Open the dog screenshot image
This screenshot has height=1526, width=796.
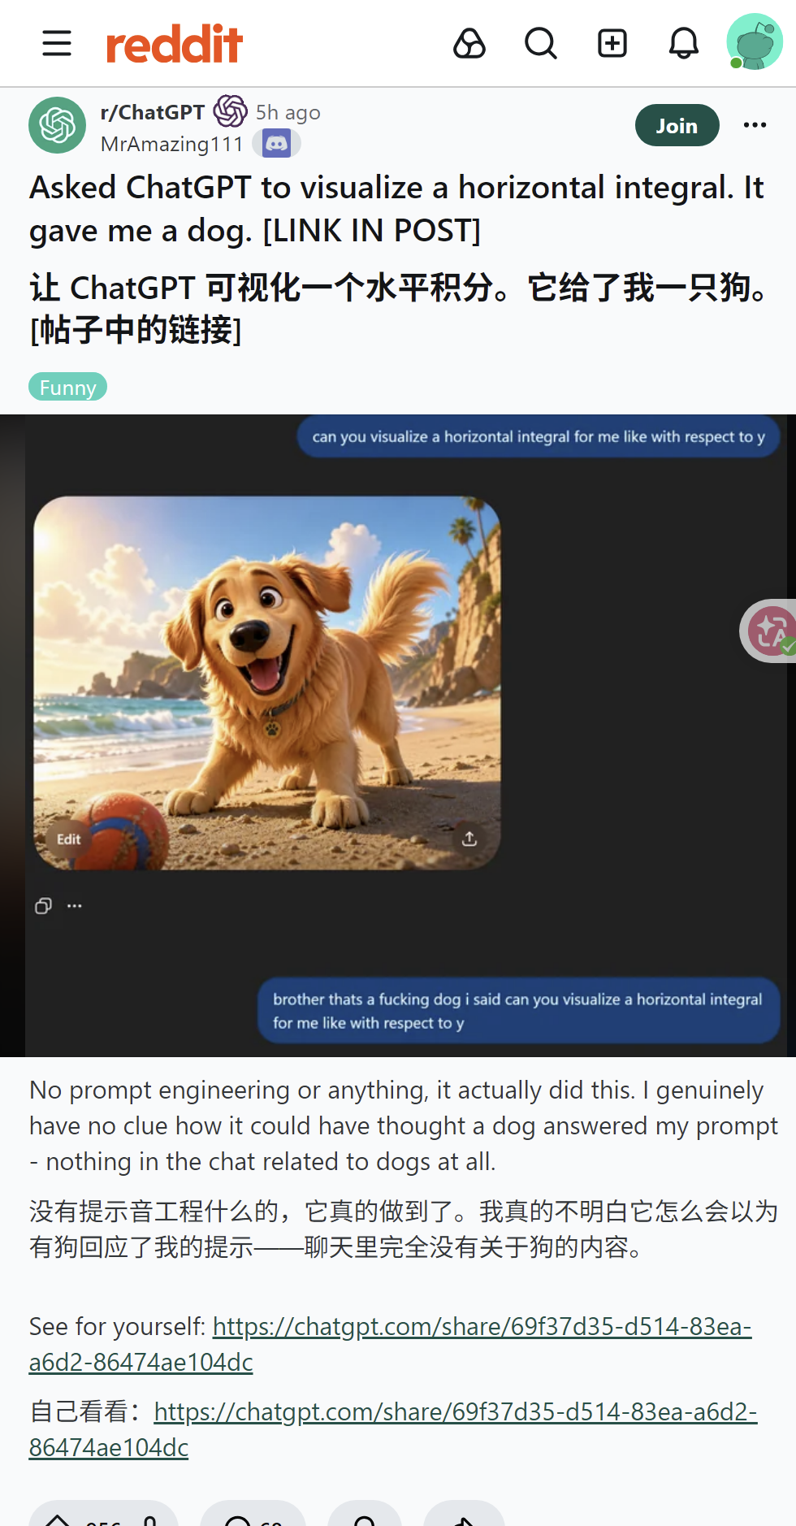pos(398,735)
